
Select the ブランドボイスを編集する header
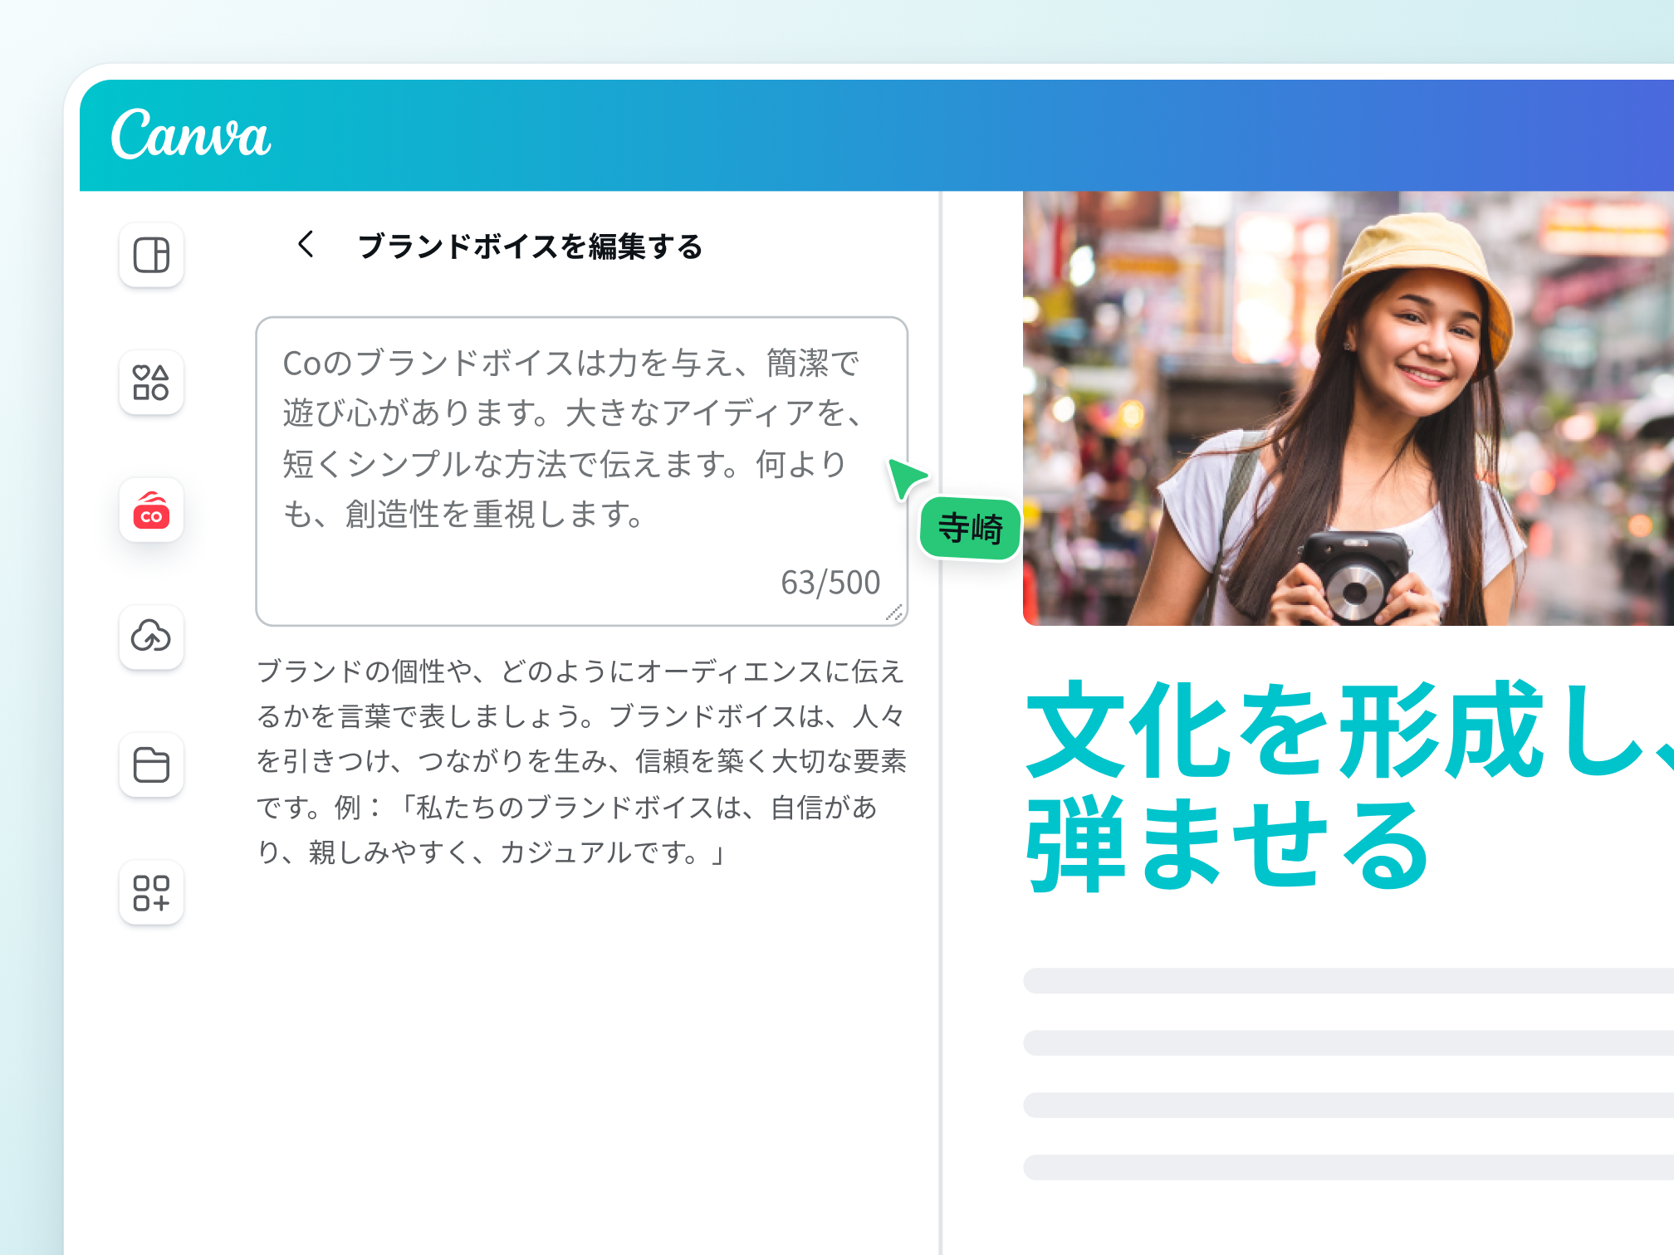coord(530,246)
